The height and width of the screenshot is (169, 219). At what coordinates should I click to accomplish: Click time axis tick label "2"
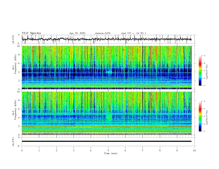click(56, 150)
